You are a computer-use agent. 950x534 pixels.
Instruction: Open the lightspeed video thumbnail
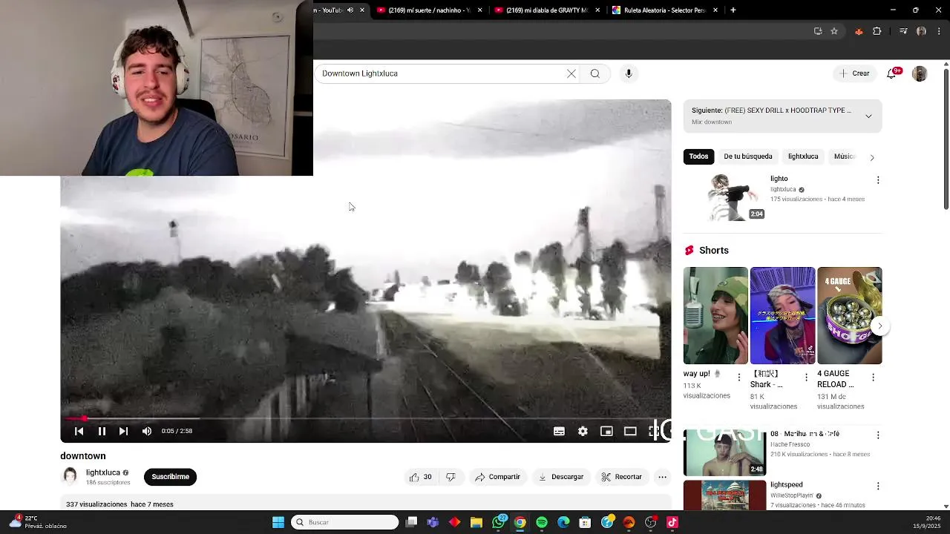[x=724, y=495]
